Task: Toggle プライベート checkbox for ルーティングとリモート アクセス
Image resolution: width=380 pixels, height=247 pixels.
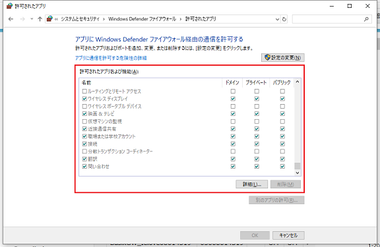Action: coord(257,92)
